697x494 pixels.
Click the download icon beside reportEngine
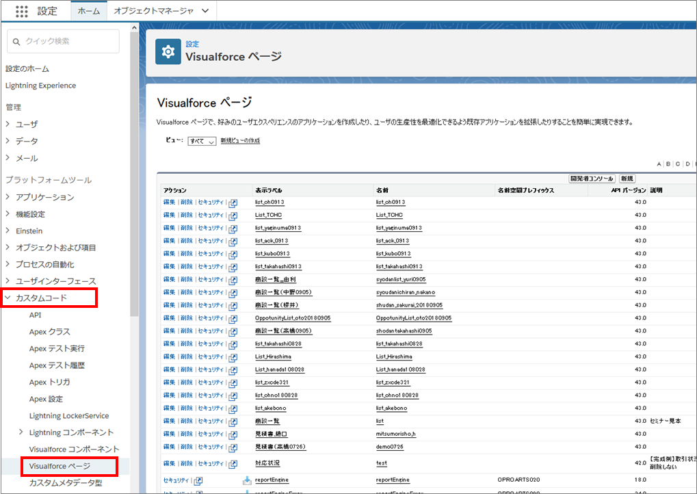pyautogui.click(x=247, y=480)
